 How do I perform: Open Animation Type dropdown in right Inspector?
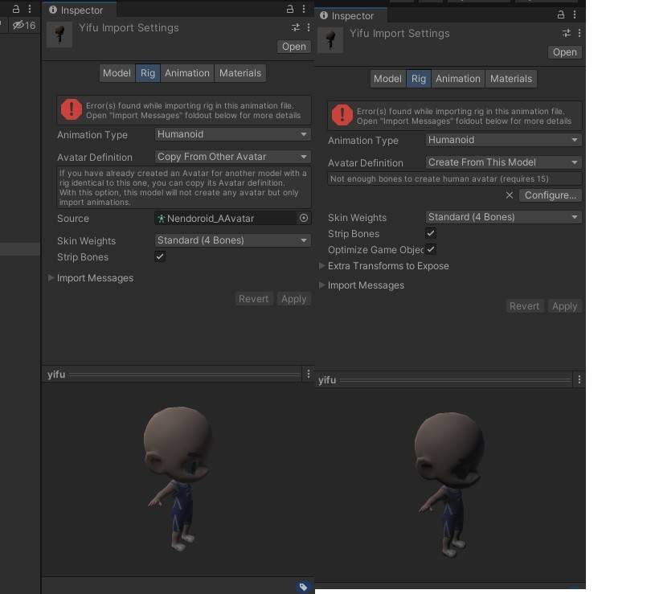click(x=503, y=140)
